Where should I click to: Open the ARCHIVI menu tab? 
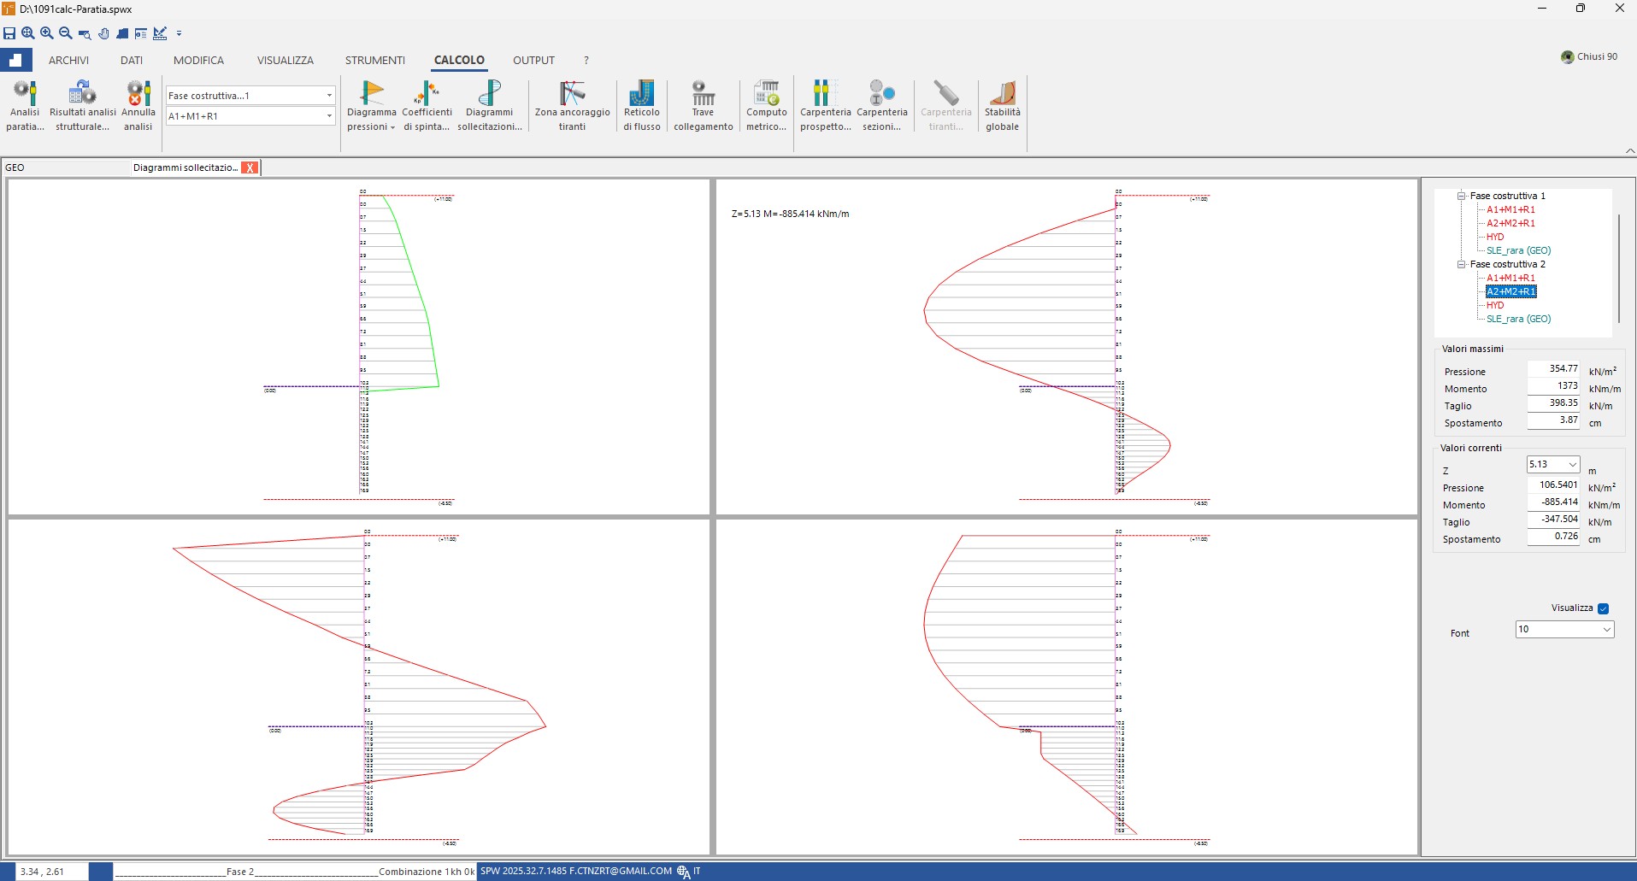coord(68,61)
